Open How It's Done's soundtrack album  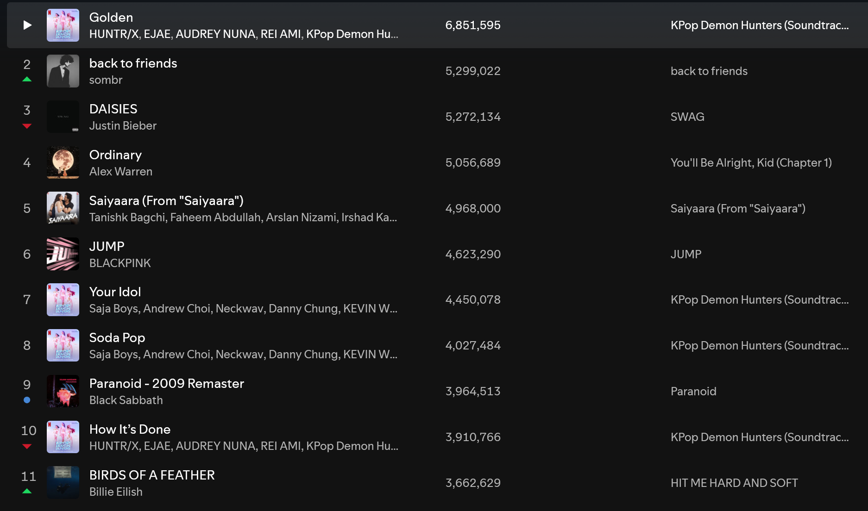click(760, 437)
